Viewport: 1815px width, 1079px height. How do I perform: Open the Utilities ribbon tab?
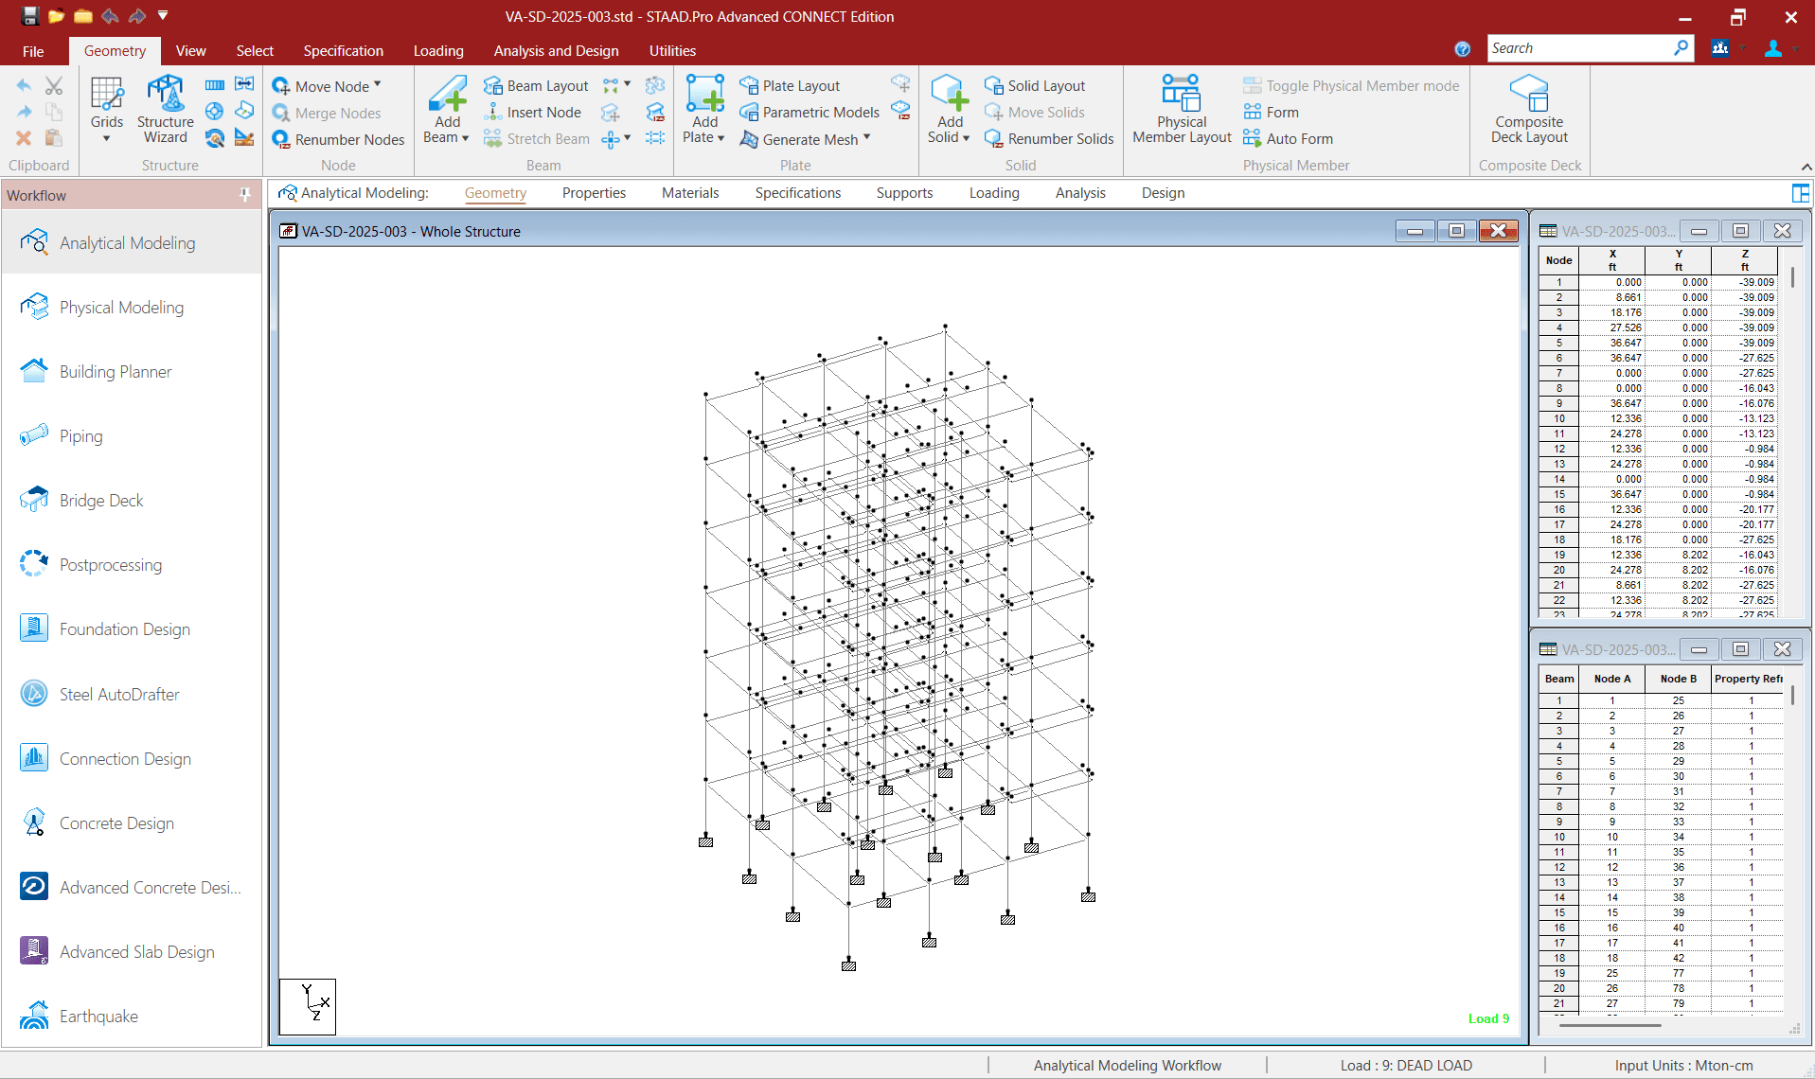pos(672,51)
